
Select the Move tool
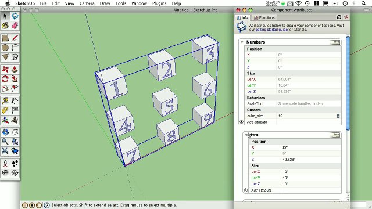click(5, 69)
